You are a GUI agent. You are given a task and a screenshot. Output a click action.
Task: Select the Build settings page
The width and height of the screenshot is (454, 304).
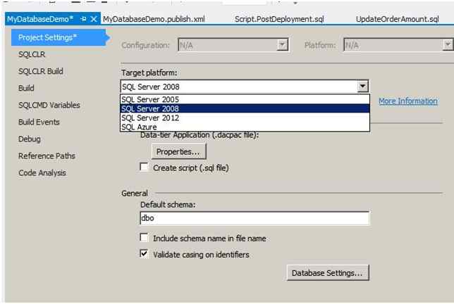point(26,88)
